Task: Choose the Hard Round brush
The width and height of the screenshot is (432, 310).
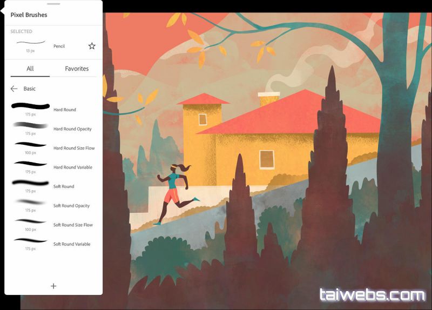Action: (x=64, y=110)
